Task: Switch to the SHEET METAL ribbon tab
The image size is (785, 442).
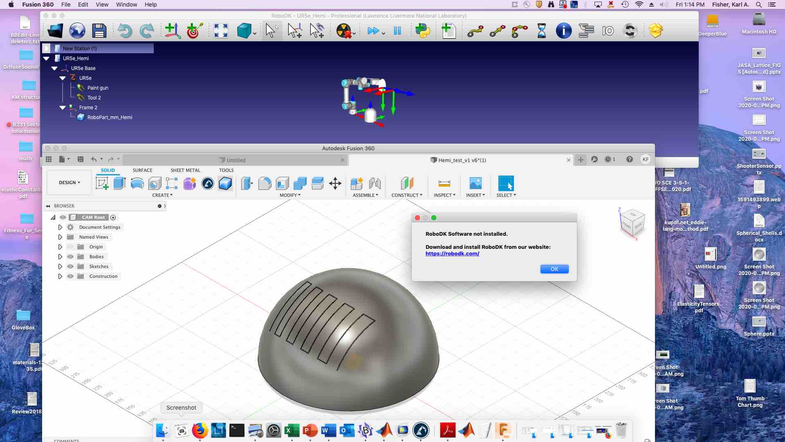Action: (x=185, y=170)
